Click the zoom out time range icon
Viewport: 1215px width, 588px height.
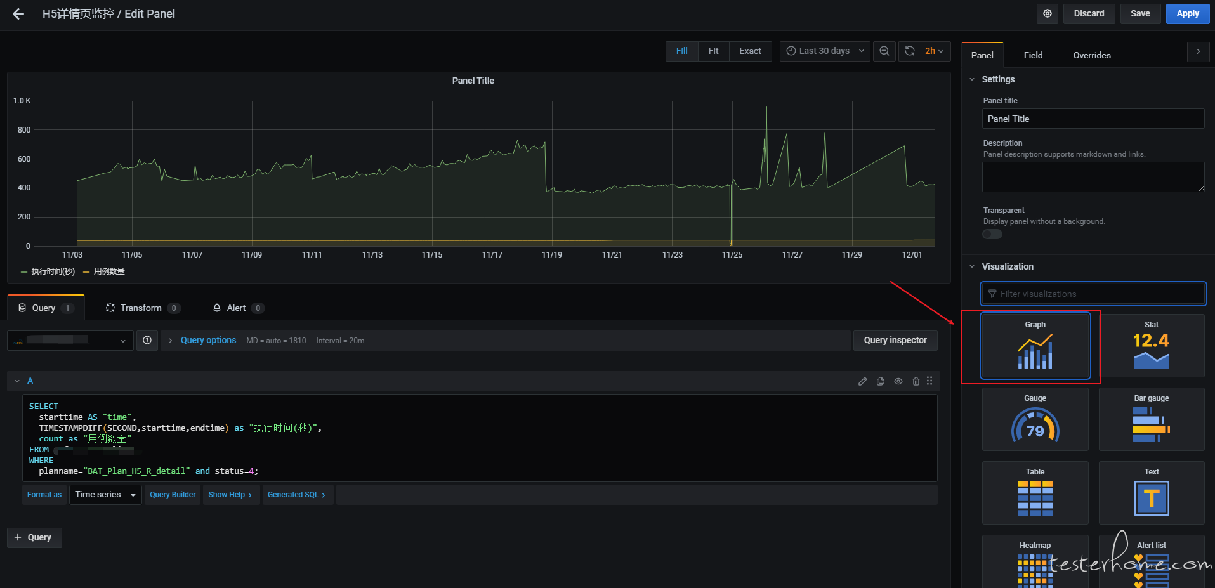[884, 51]
